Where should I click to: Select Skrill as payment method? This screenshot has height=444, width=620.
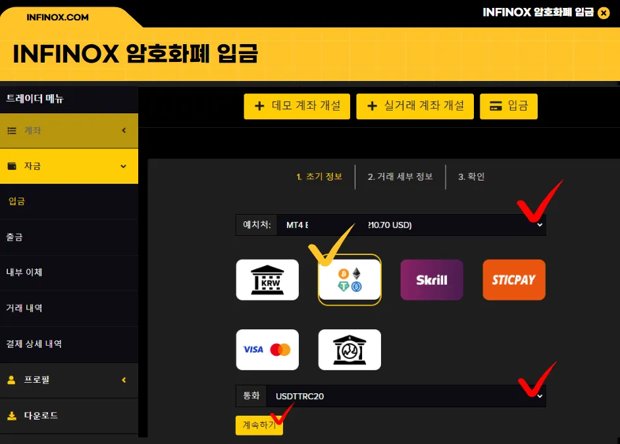point(432,280)
